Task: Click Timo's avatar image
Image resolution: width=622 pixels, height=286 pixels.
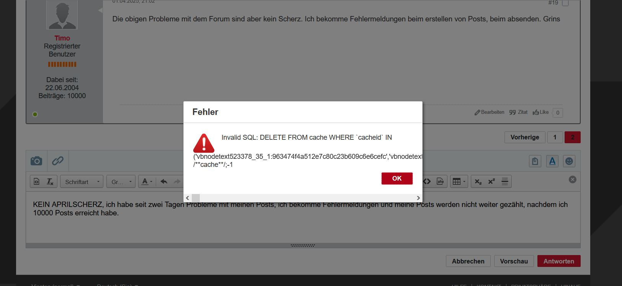Action: 62,15
